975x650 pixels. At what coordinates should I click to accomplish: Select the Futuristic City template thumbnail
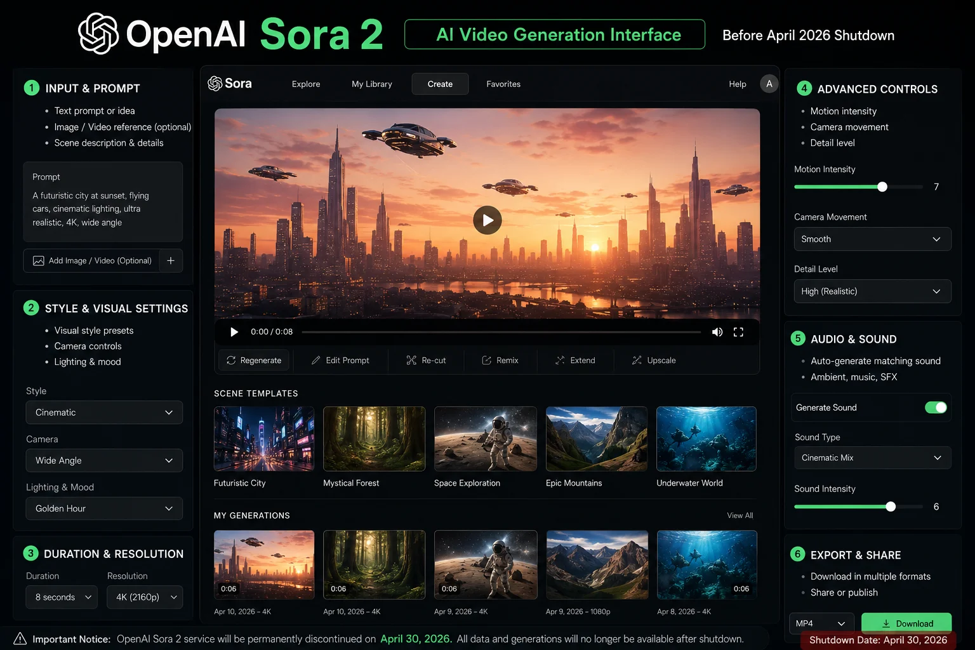coord(264,439)
